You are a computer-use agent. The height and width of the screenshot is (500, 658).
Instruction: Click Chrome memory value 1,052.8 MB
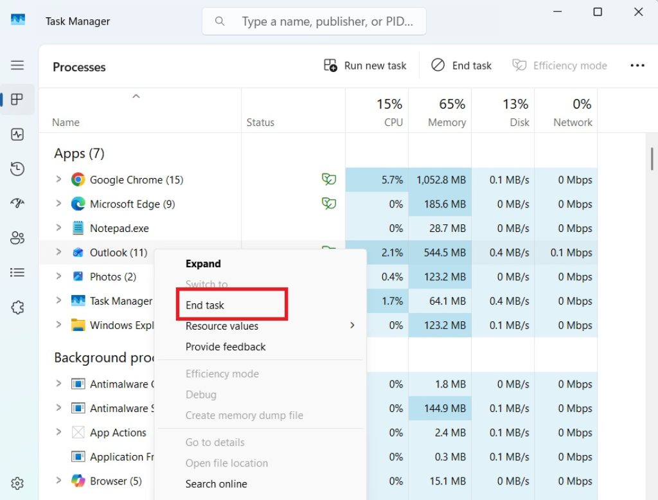point(441,180)
